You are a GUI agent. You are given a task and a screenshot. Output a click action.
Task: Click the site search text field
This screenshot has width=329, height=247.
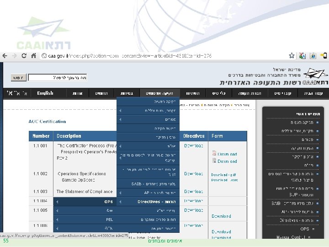coord(57,77)
